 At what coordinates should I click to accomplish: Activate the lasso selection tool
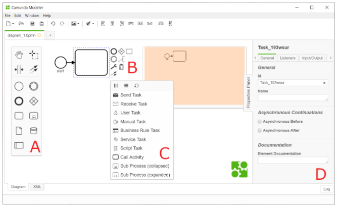[34, 54]
